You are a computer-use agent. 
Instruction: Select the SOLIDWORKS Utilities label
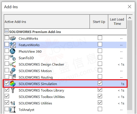(35, 103)
